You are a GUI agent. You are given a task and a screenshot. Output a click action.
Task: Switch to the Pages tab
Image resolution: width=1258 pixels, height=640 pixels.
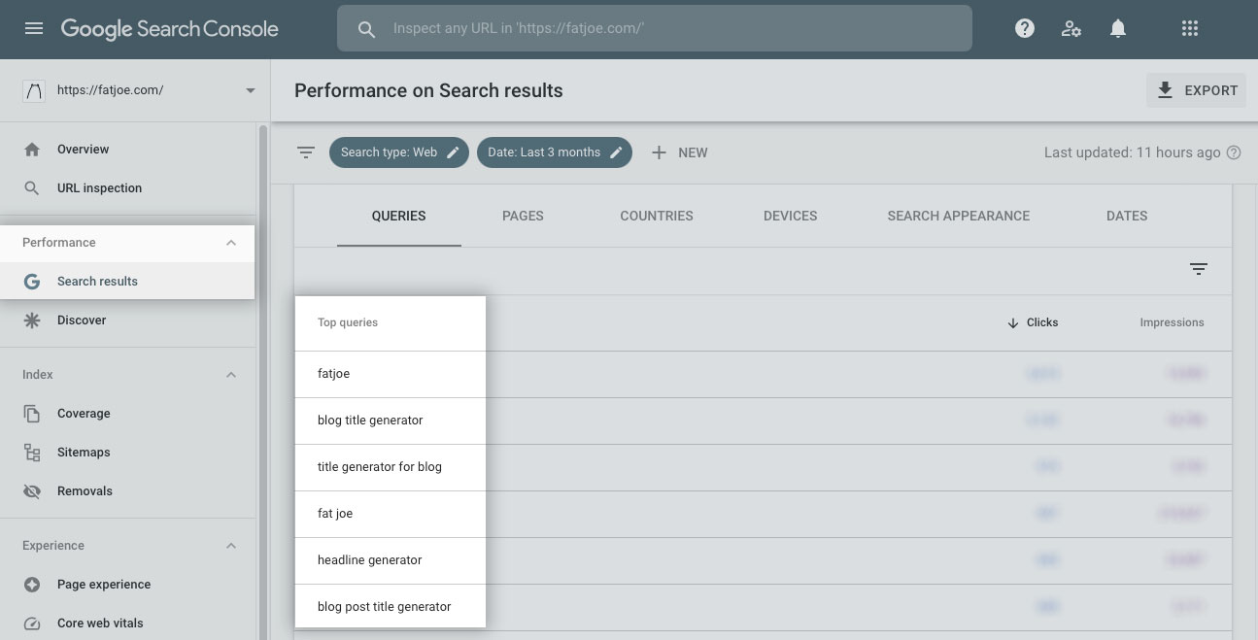click(x=523, y=216)
